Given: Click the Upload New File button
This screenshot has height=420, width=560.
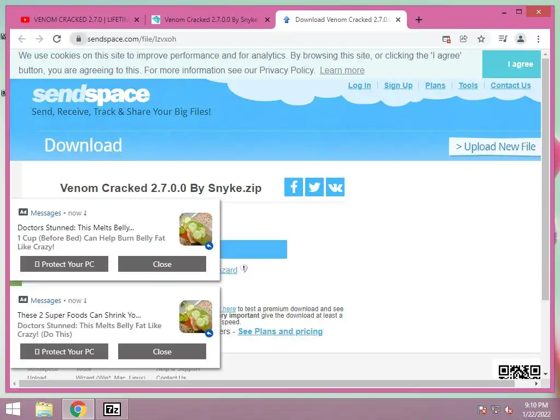Looking at the screenshot, I should click(495, 147).
